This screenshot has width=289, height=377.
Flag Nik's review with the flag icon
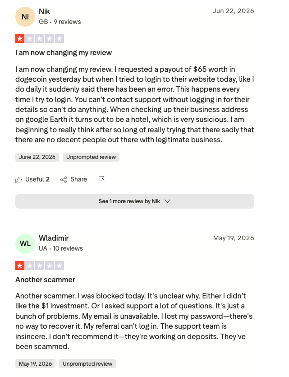click(101, 180)
